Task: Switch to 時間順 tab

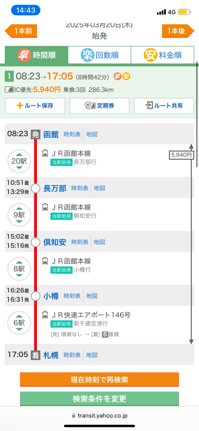Action: [x=36, y=55]
